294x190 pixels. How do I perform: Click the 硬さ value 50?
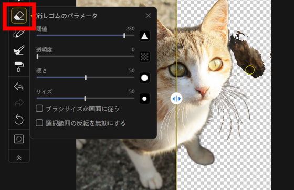click(x=132, y=71)
